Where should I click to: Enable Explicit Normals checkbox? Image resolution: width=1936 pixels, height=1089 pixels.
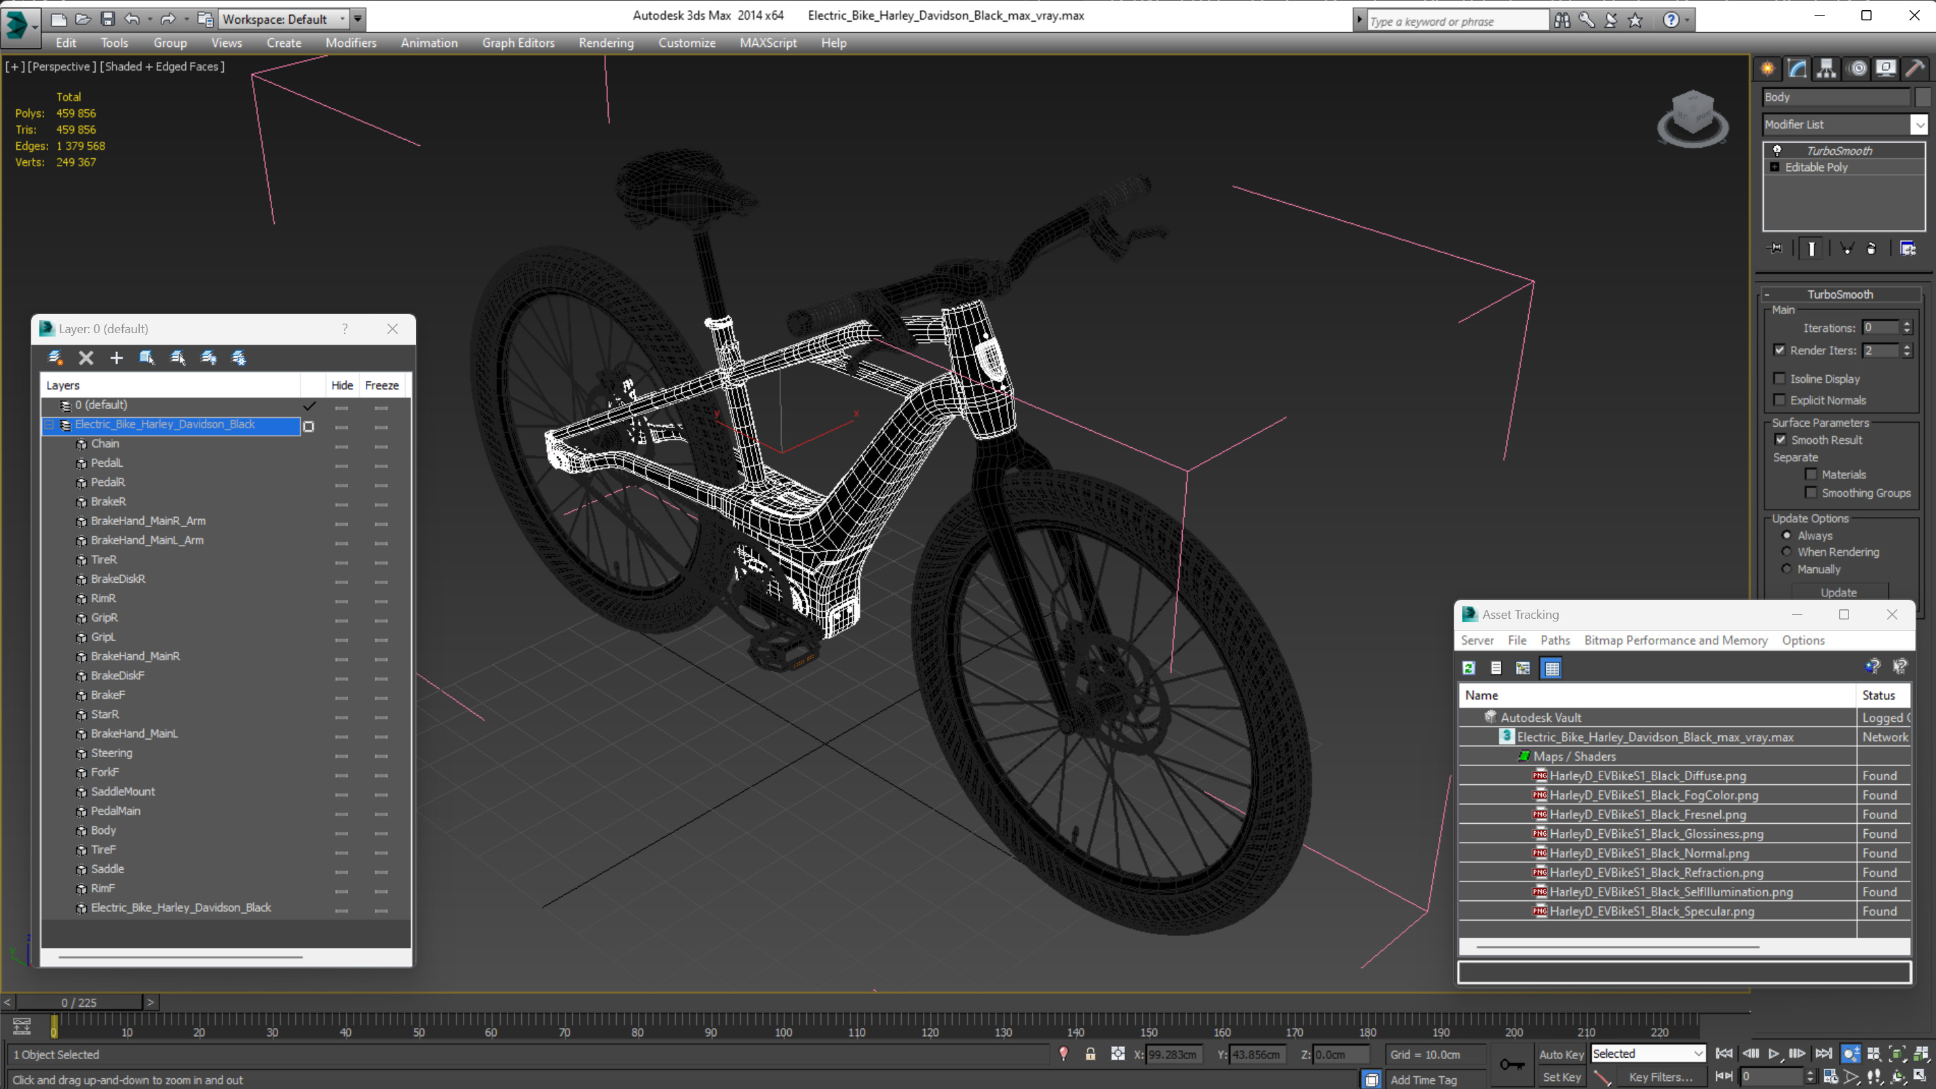click(x=1779, y=399)
